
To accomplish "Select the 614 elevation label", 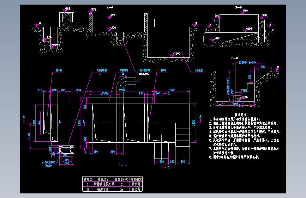I will (68, 8).
